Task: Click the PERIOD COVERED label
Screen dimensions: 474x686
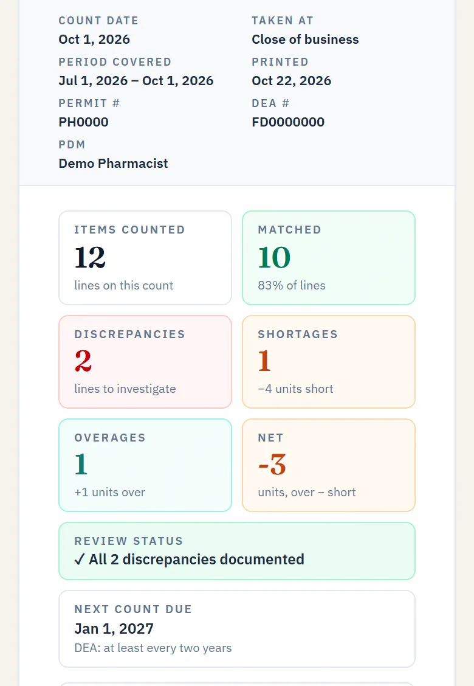Action: [x=115, y=61]
